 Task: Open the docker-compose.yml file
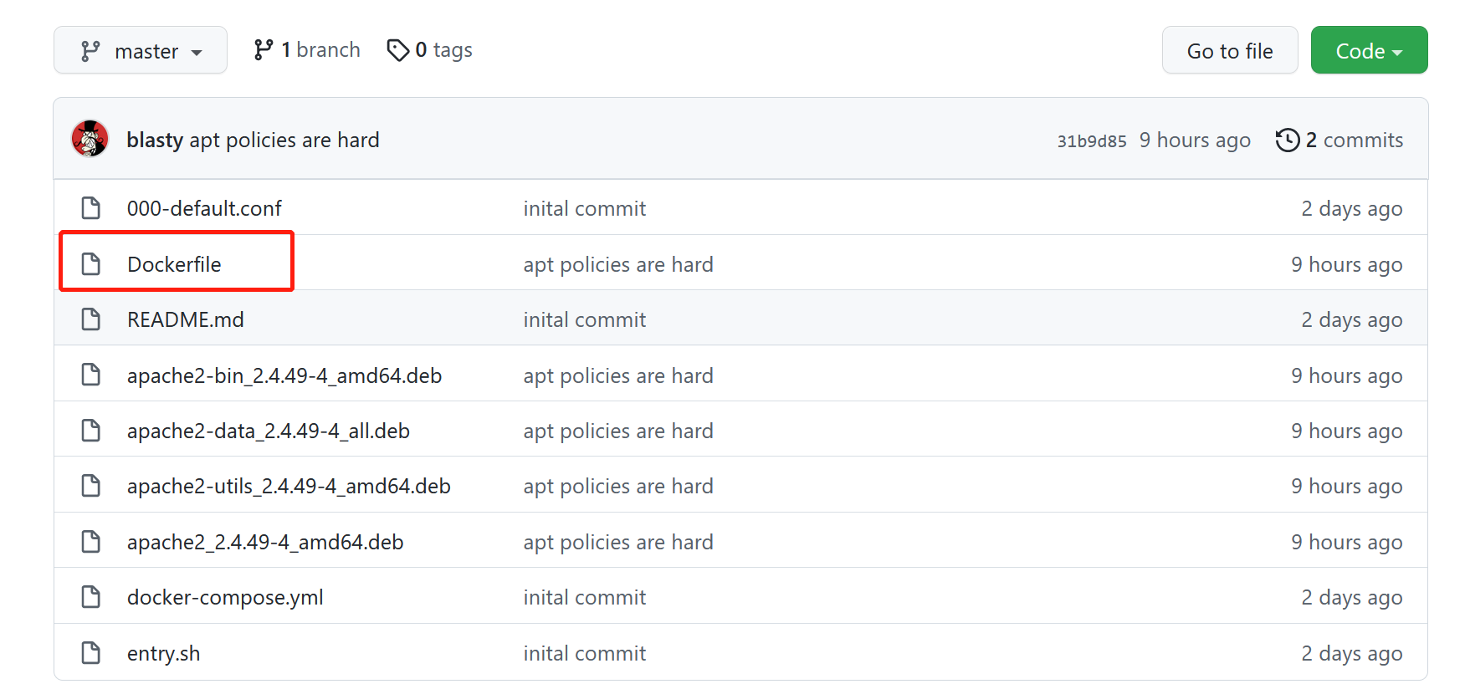tap(225, 597)
